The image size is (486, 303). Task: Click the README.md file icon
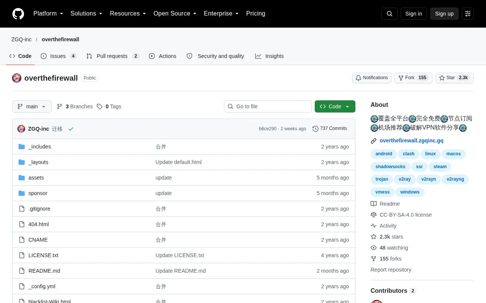[22, 271]
